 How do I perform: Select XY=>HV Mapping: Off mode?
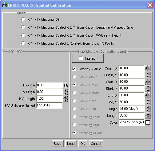point(23,19)
